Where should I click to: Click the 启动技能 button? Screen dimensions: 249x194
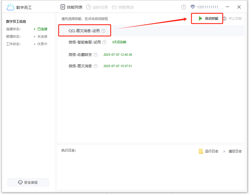[x=208, y=19]
